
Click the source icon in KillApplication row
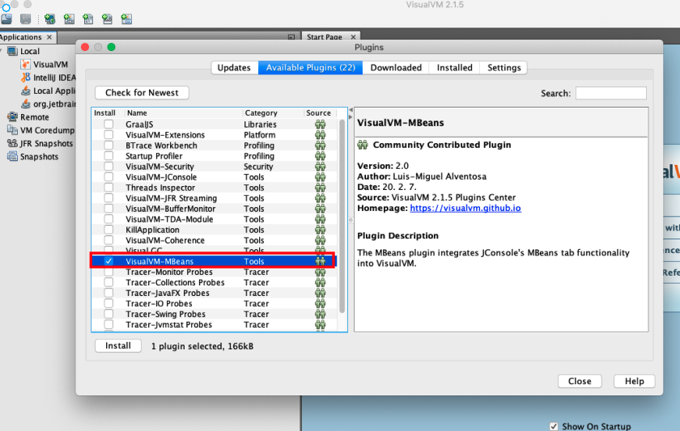[x=320, y=230]
